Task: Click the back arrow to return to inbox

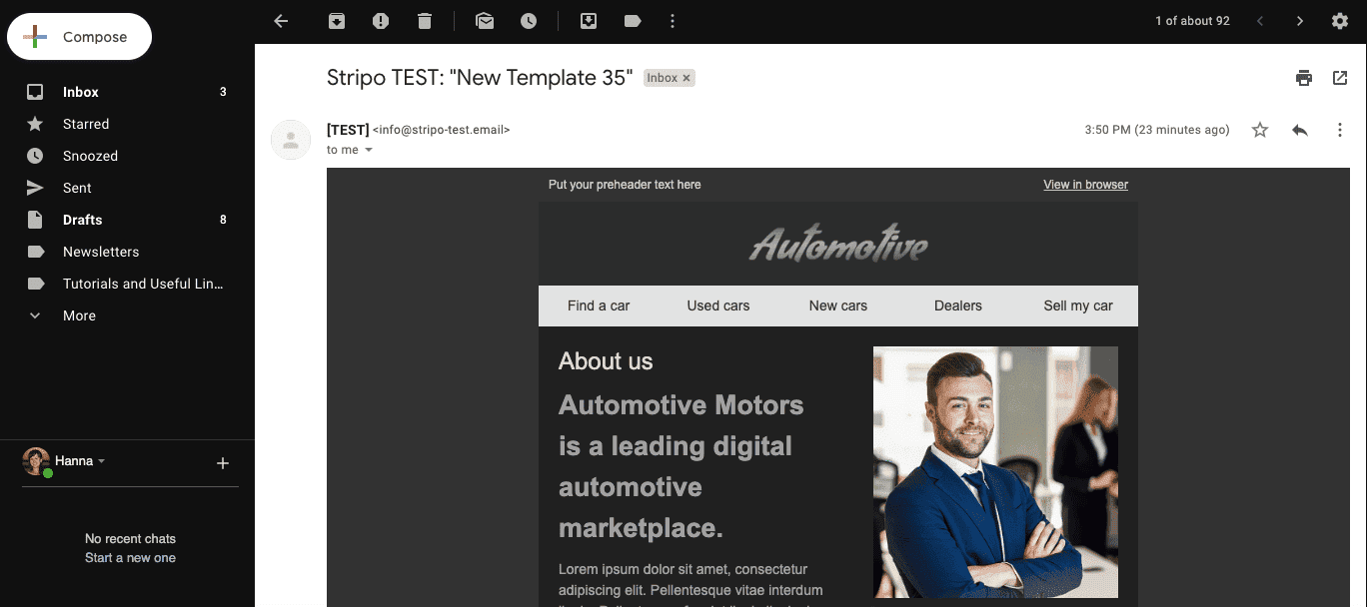Action: tap(281, 21)
